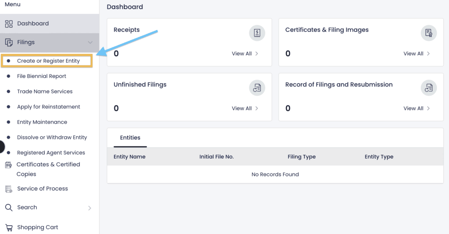Click the Entity Type column header
This screenshot has width=449, height=234.
[379, 156]
